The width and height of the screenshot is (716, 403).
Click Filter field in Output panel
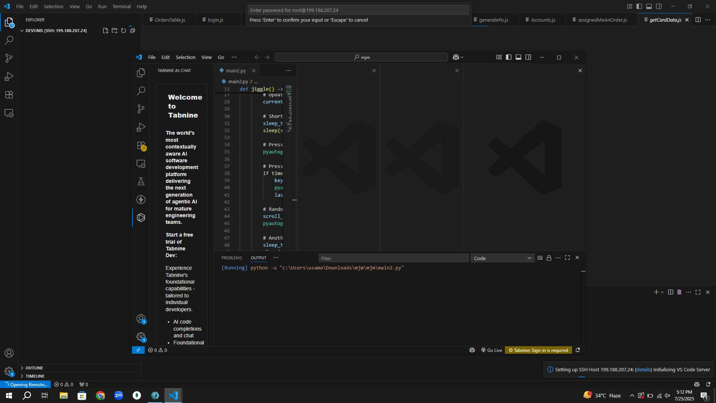(x=393, y=258)
